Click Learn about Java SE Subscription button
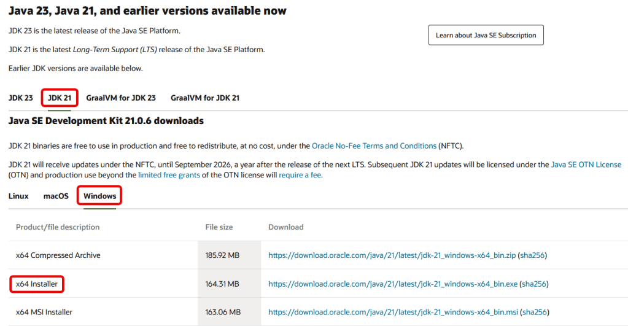 486,36
